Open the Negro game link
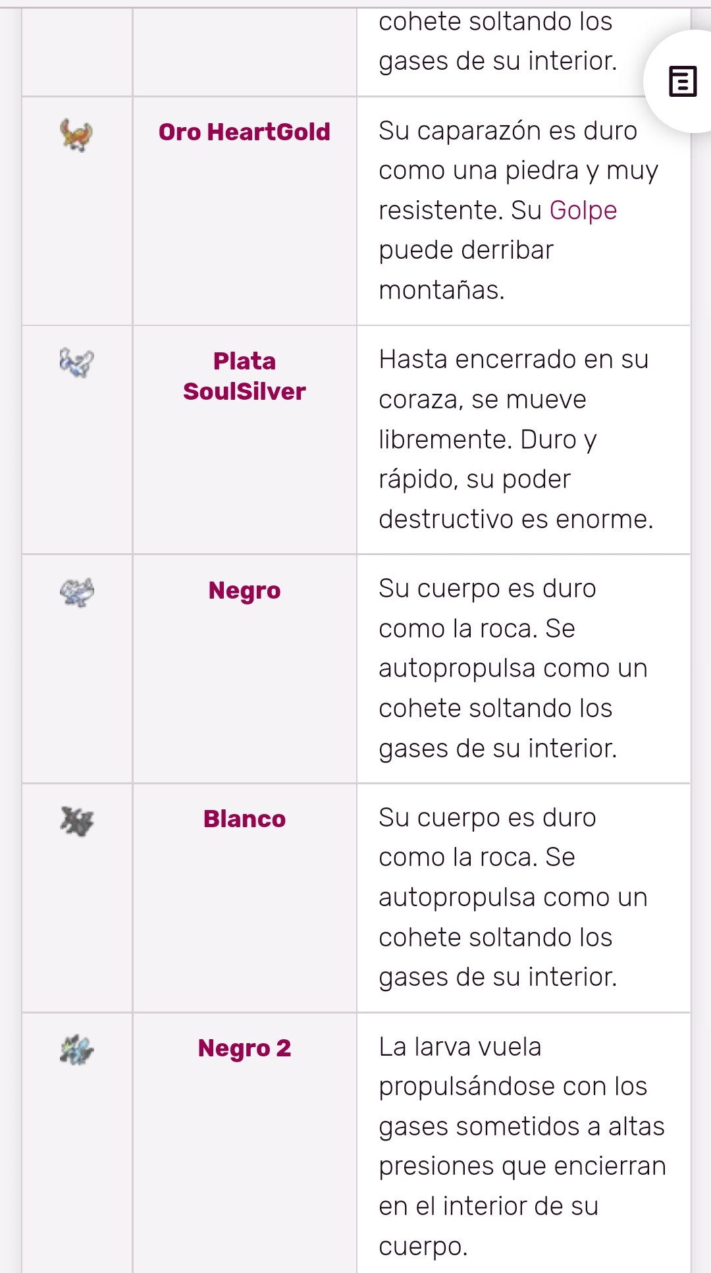Image resolution: width=711 pixels, height=1273 pixels. (244, 590)
